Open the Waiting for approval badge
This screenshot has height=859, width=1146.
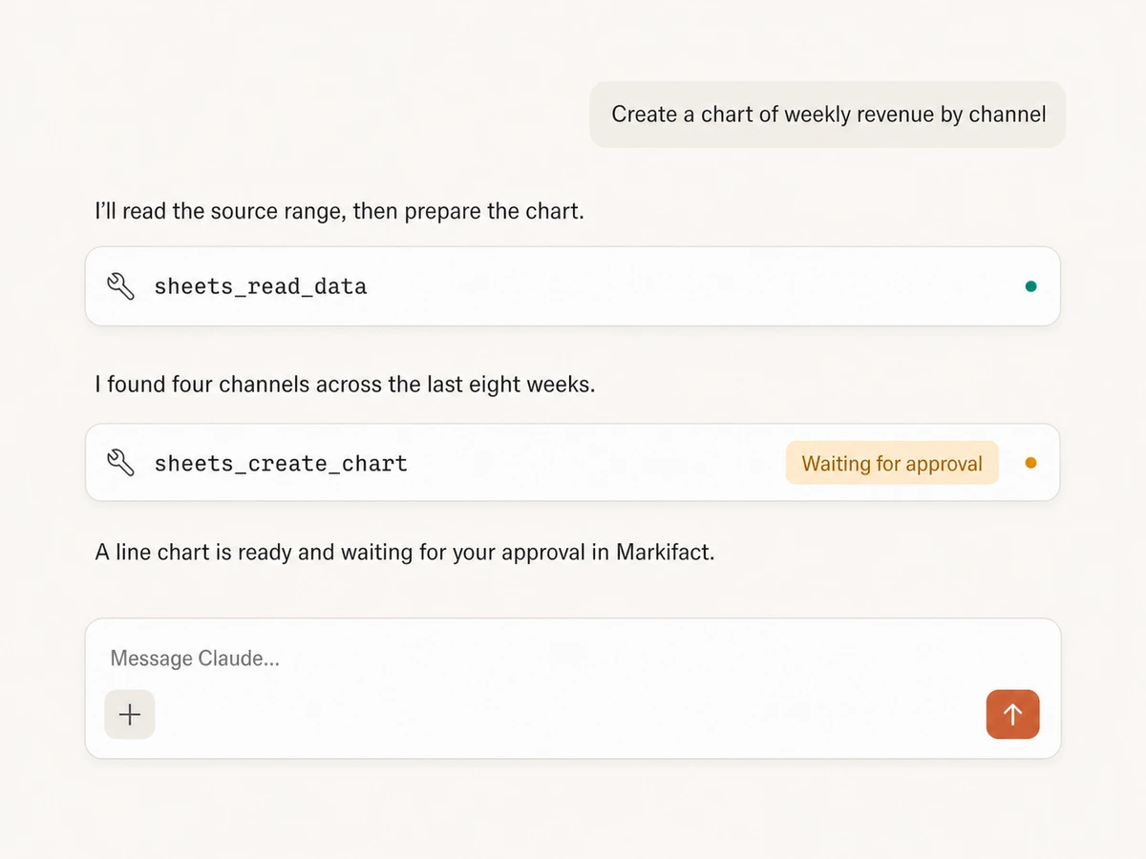point(892,463)
